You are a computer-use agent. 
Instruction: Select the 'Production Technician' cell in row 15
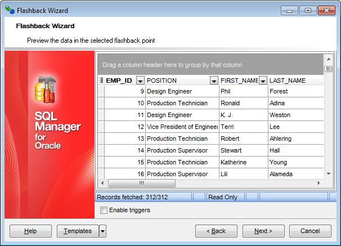182,162
